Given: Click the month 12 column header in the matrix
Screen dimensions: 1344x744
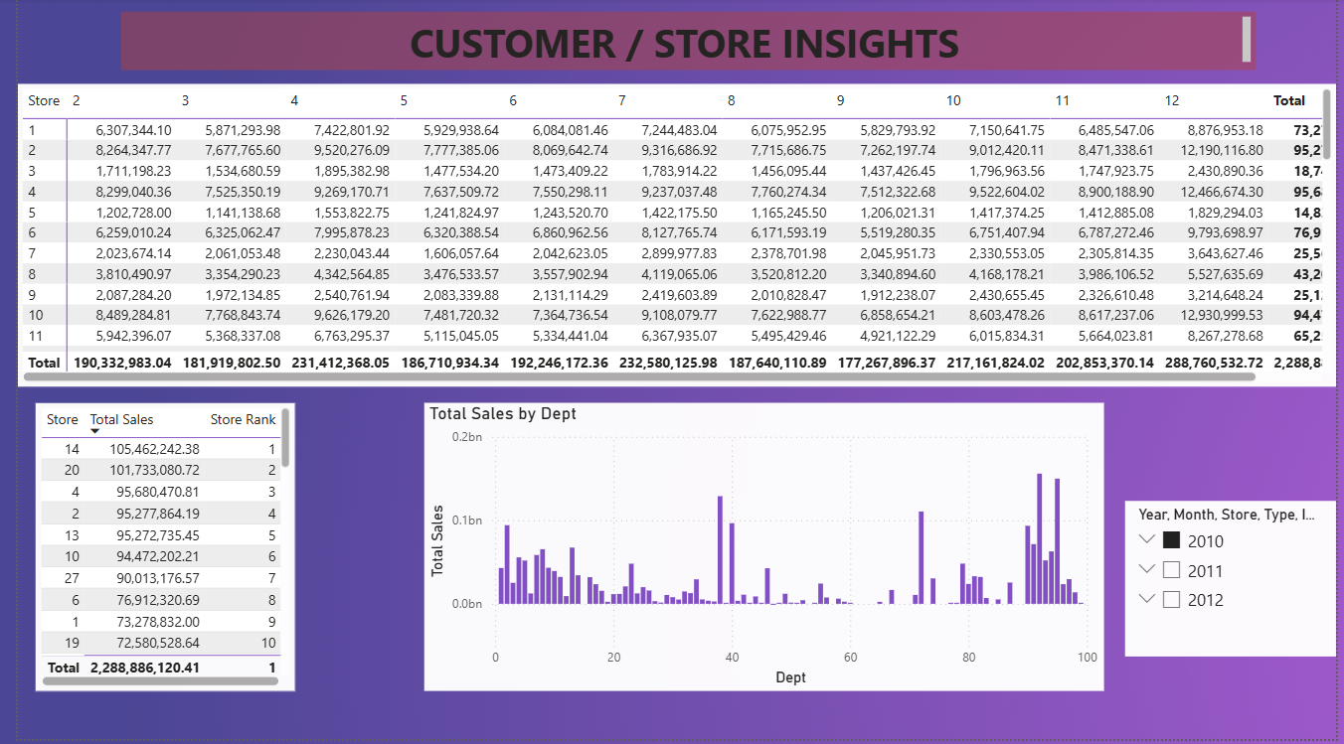Looking at the screenshot, I should 1172,100.
